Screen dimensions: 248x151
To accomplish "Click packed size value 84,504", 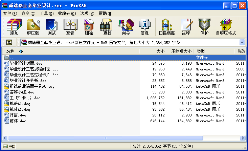I will pyautogui.click(x=185, y=86).
